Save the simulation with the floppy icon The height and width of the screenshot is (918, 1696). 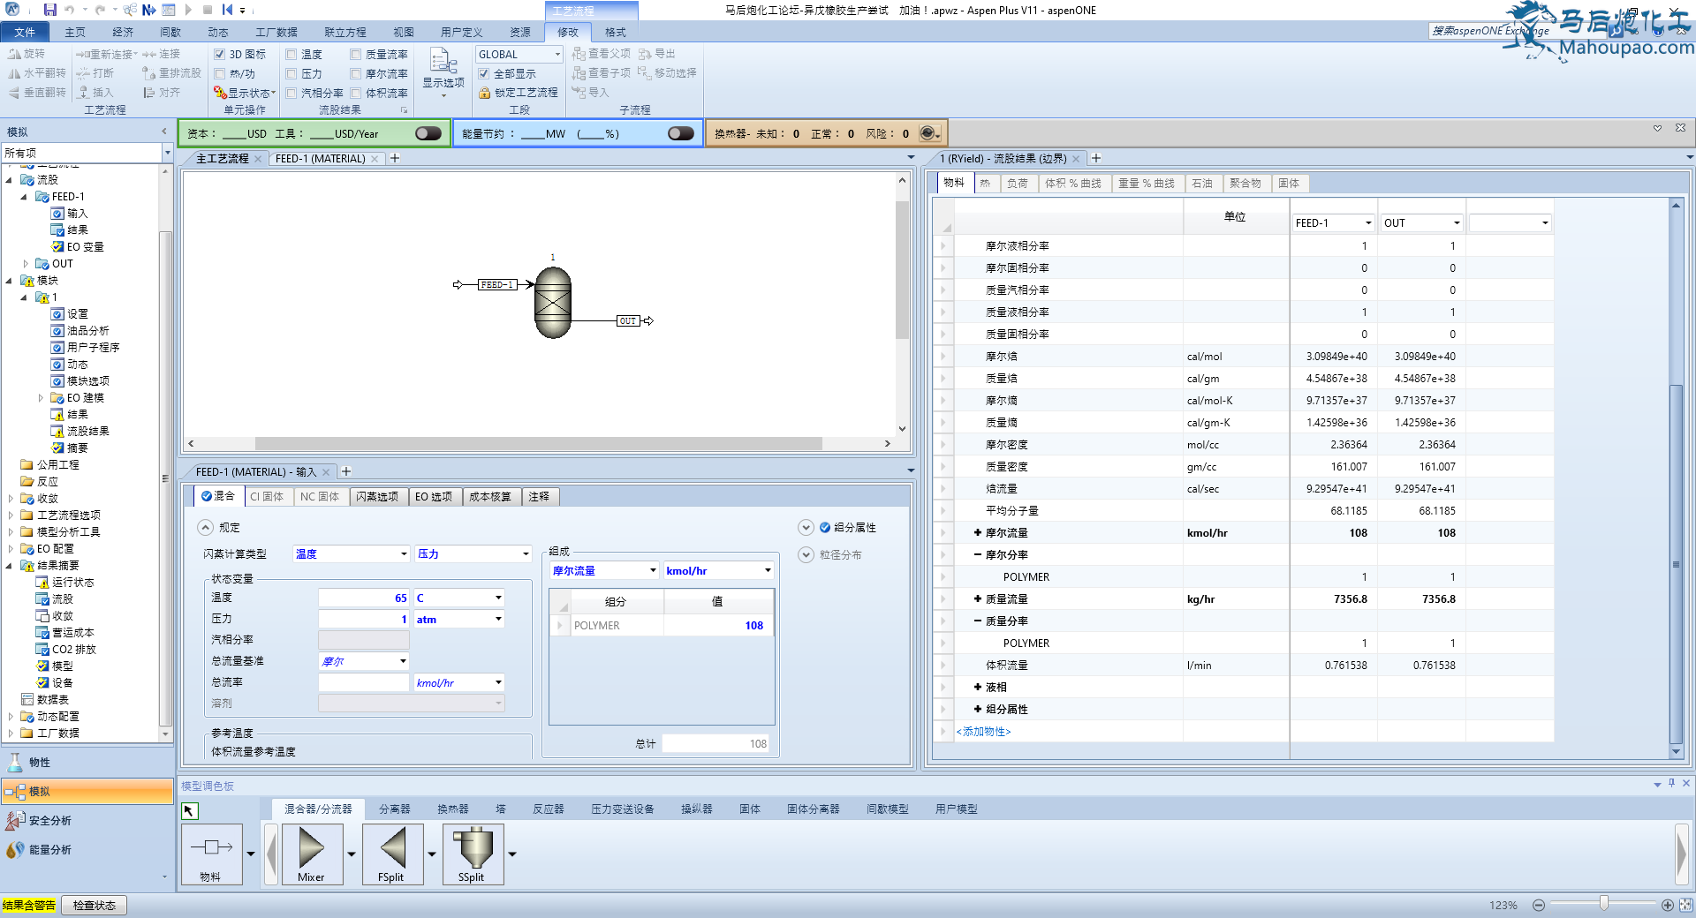tap(50, 10)
